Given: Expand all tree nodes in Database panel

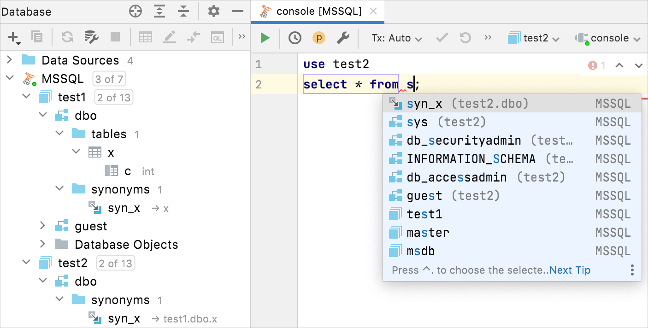Looking at the screenshot, I should 159,12.
